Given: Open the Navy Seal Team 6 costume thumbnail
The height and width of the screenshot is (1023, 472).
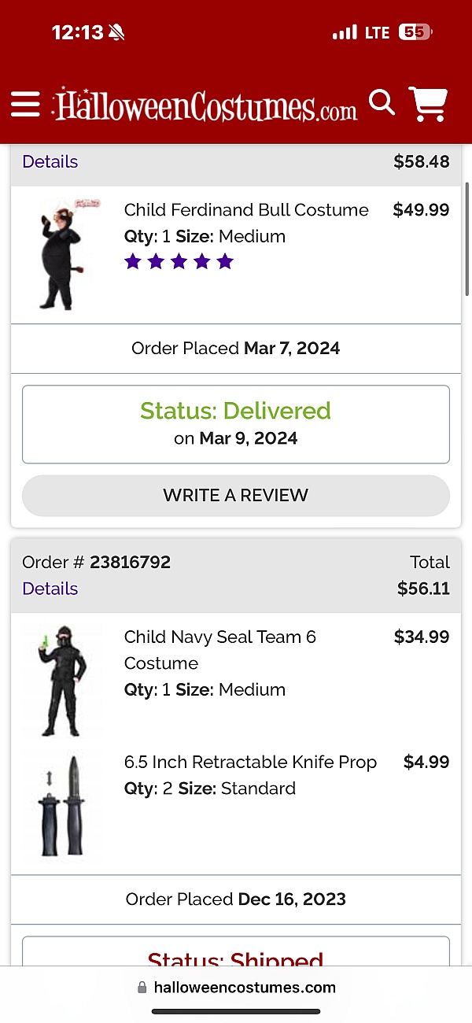Looking at the screenshot, I should point(61,681).
